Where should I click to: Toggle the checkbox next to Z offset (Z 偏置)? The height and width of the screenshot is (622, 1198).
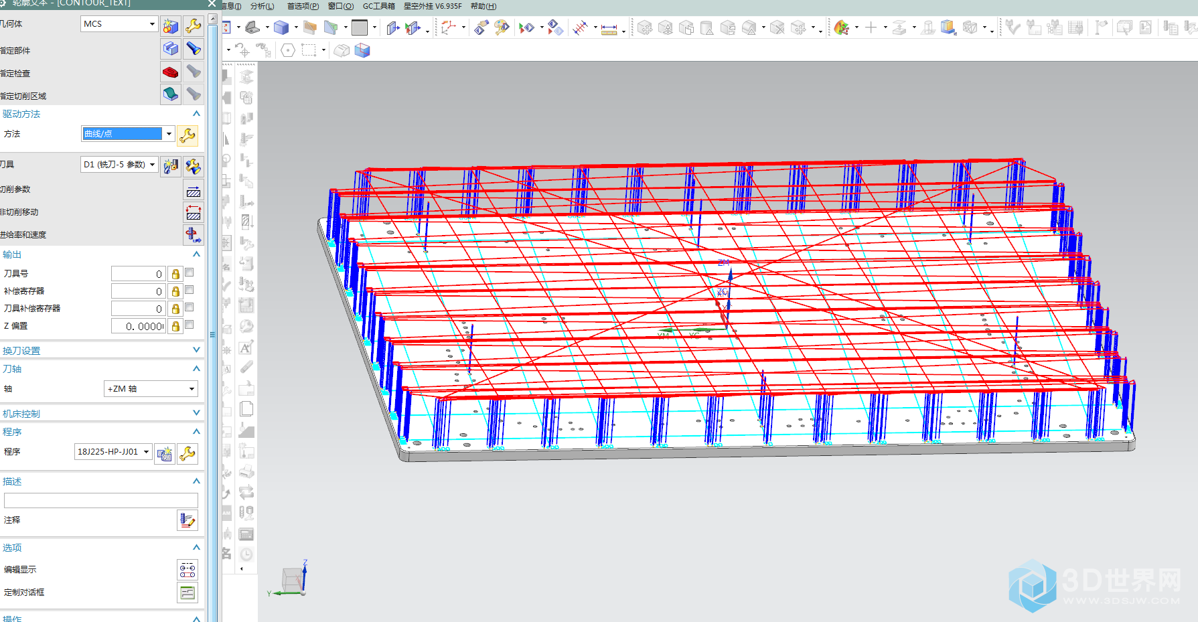click(x=190, y=325)
